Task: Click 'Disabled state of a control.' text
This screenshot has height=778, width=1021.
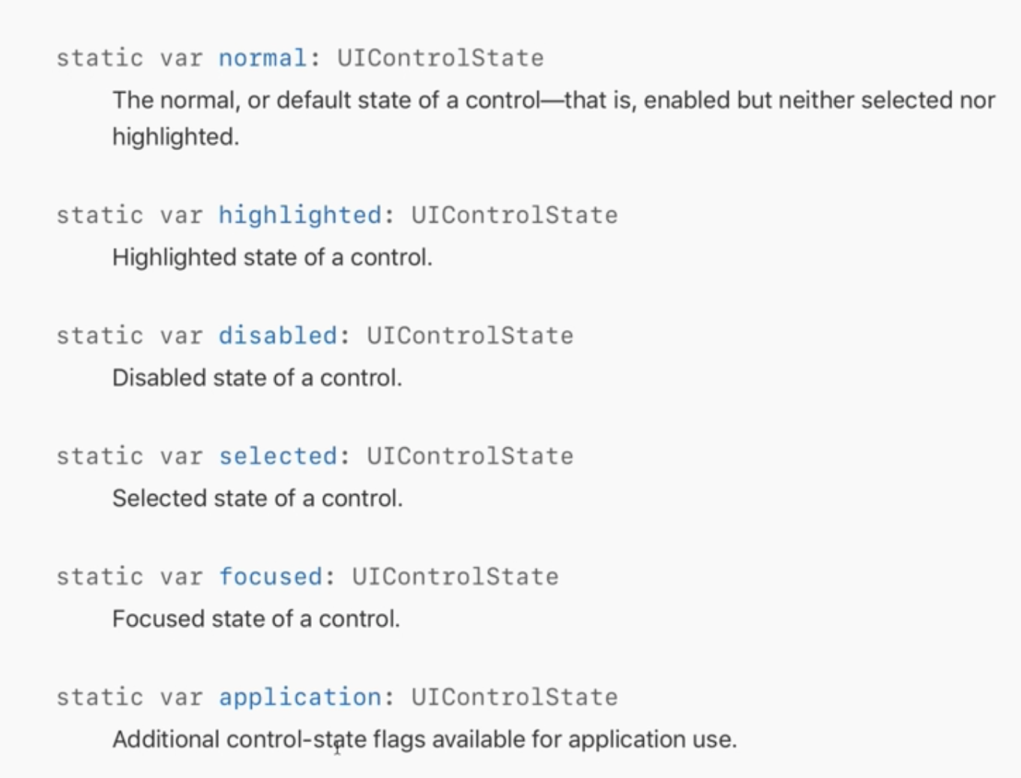Action: pos(257,378)
